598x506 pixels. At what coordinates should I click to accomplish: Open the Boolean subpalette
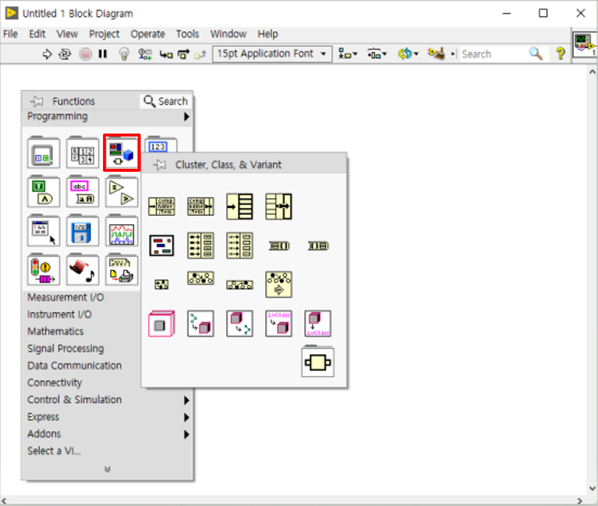tap(44, 192)
